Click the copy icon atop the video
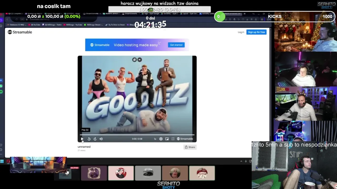This screenshot has width=337, height=189. click(x=135, y=60)
